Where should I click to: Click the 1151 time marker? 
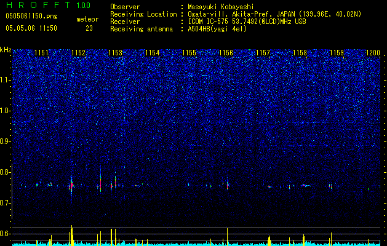[41, 53]
